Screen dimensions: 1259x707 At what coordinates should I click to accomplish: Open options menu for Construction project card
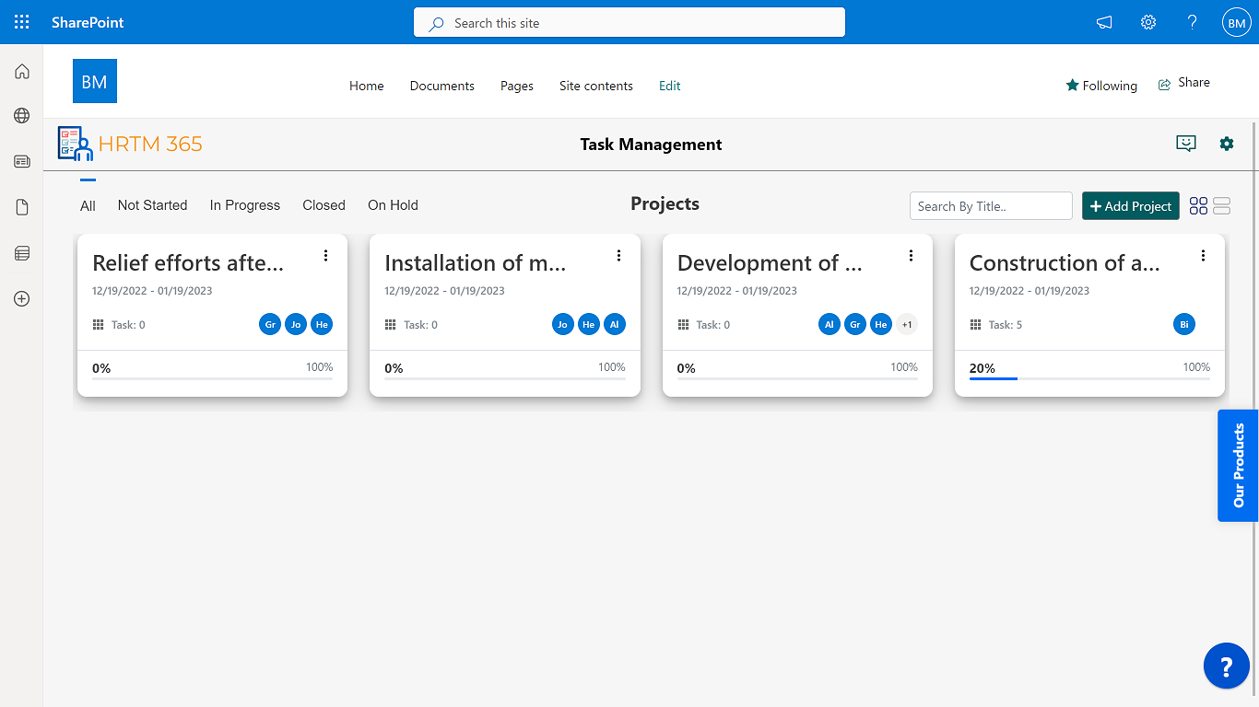1203,256
